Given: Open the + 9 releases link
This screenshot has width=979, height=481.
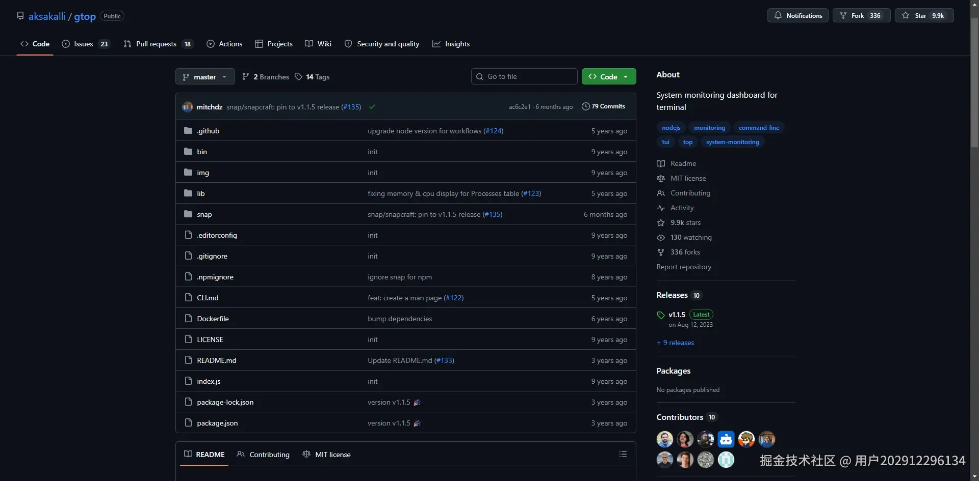Looking at the screenshot, I should [x=676, y=343].
